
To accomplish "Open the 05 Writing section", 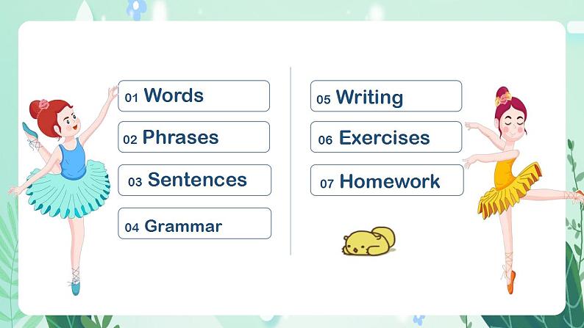I will (x=386, y=96).
